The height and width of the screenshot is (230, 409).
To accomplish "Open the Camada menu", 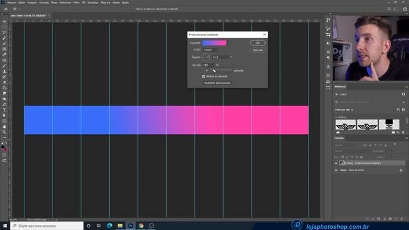I will (44, 3).
